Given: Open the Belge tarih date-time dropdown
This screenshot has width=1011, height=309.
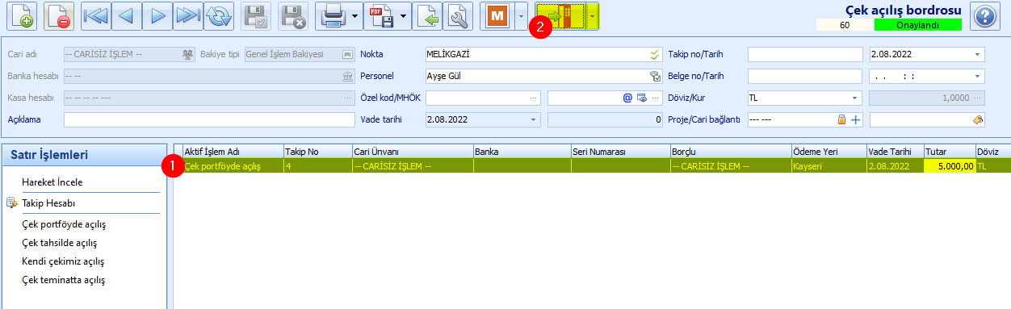Looking at the screenshot, I should coord(978,76).
